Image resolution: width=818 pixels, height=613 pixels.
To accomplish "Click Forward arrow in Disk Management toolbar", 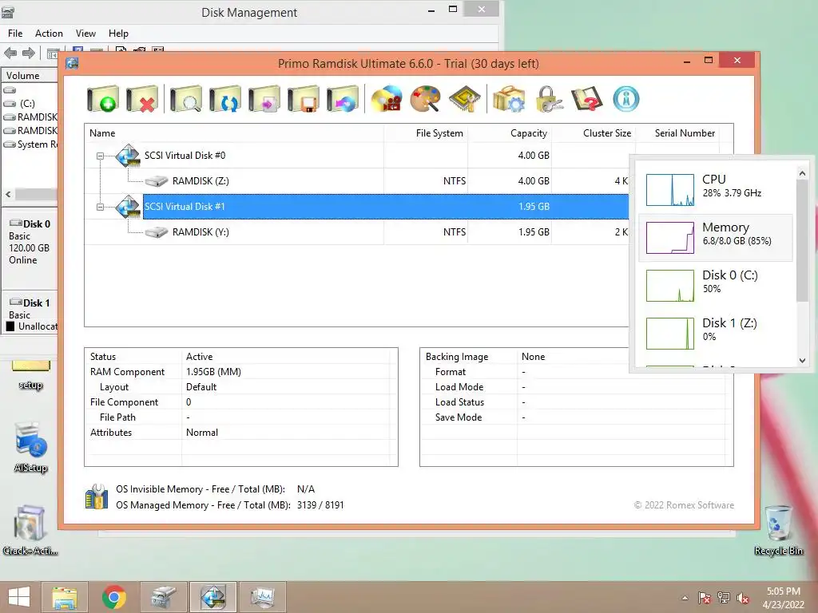I will (x=29, y=53).
